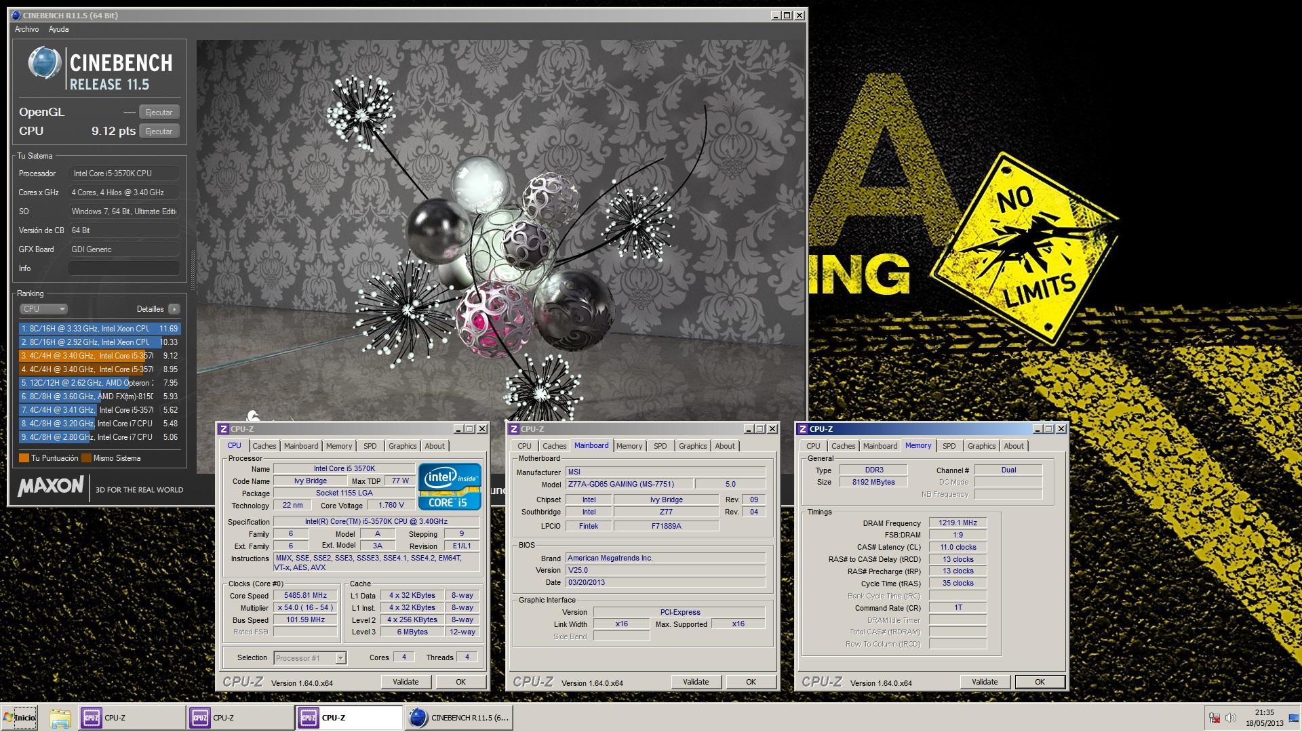This screenshot has width=1302, height=732.
Task: Switch to CINEBENCH R11.5 taskbar item
Action: 459,718
